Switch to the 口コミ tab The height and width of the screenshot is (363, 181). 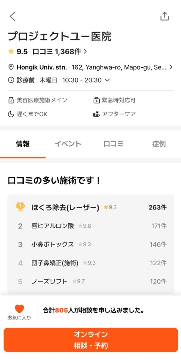[x=113, y=144]
